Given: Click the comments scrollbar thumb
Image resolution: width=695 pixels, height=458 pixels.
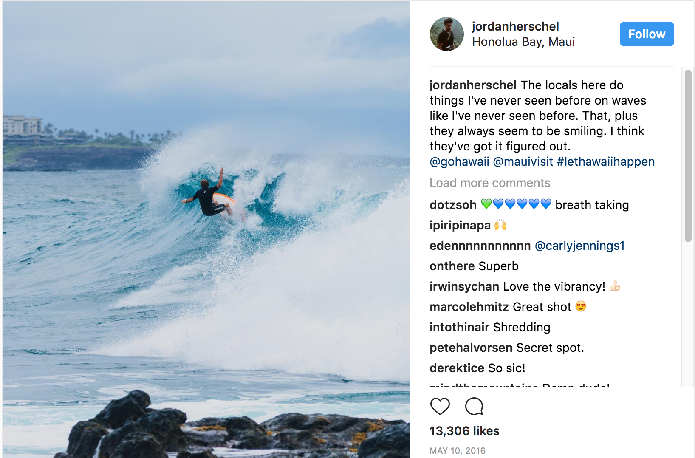Looking at the screenshot, I should (x=688, y=156).
